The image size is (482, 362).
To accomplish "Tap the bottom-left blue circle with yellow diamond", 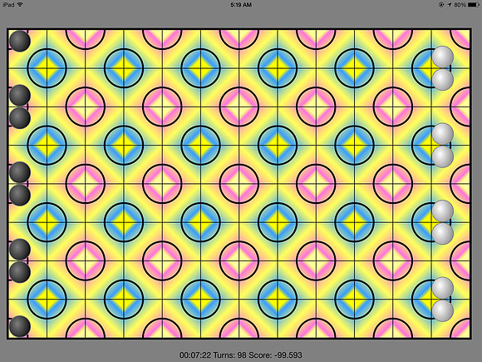I will click(47, 300).
